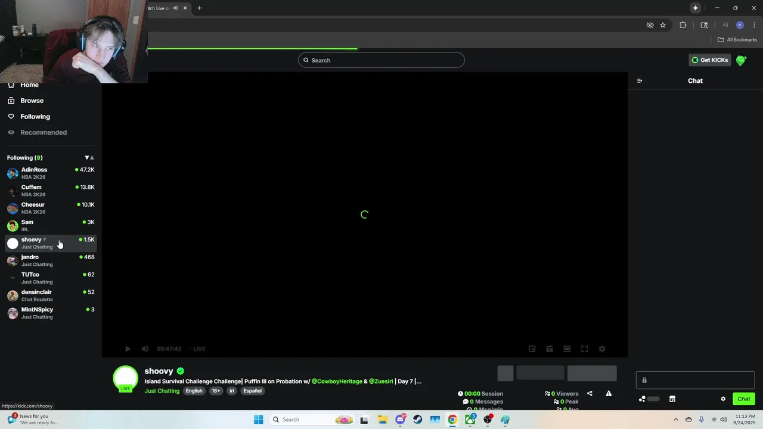Go to the Following sidebar link

click(x=29, y=117)
